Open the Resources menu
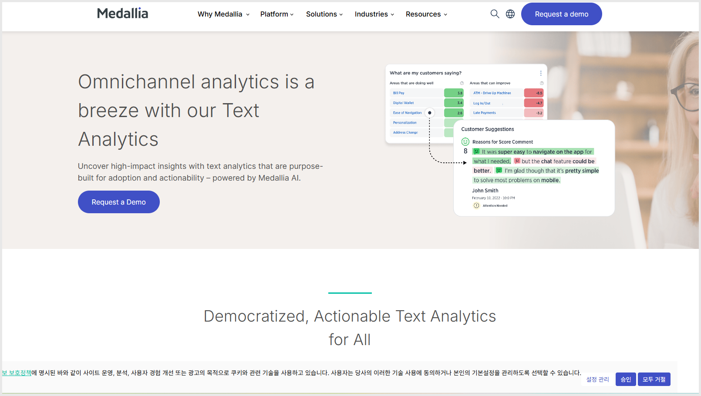The image size is (701, 396). (x=426, y=14)
